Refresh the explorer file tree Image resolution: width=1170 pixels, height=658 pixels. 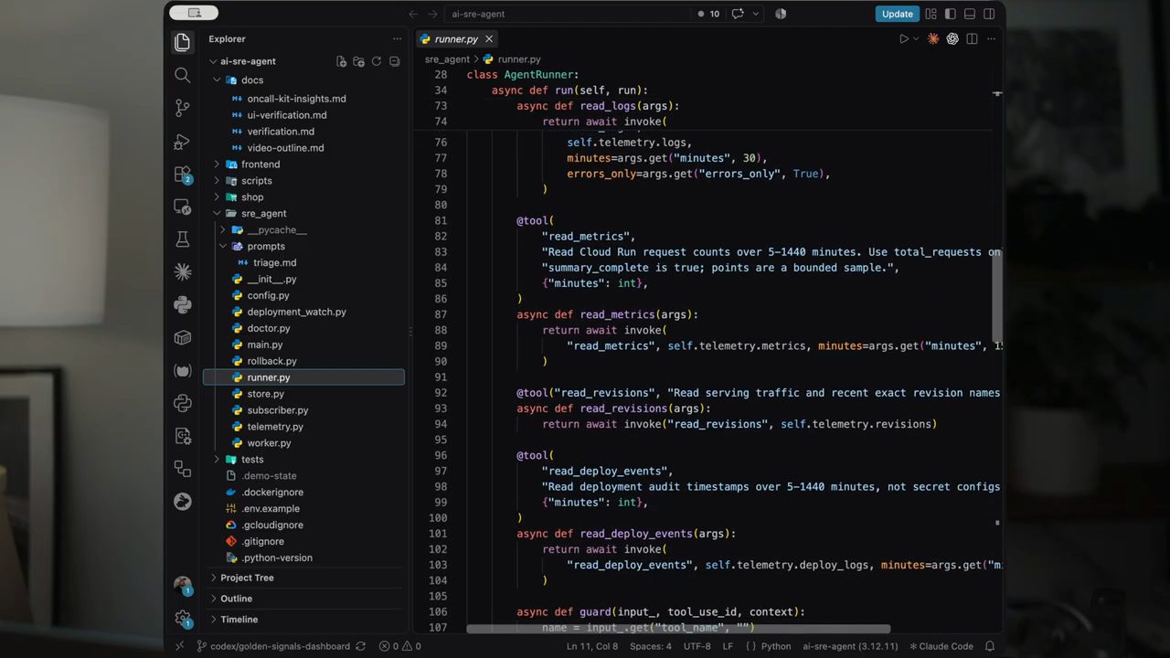[376, 61]
